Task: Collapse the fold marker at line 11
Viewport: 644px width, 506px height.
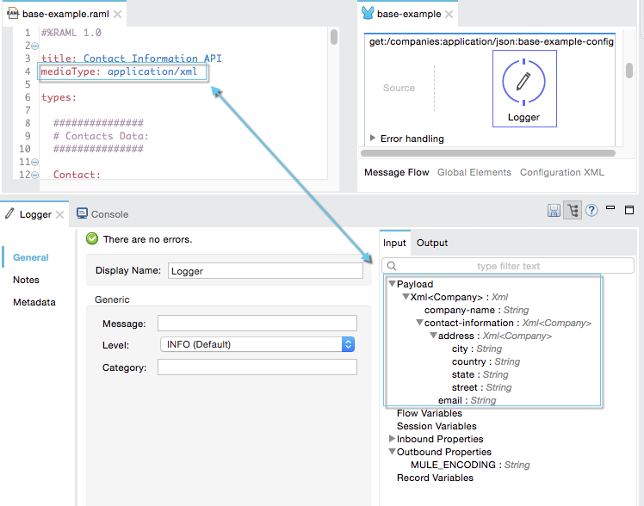Action: click(35, 163)
